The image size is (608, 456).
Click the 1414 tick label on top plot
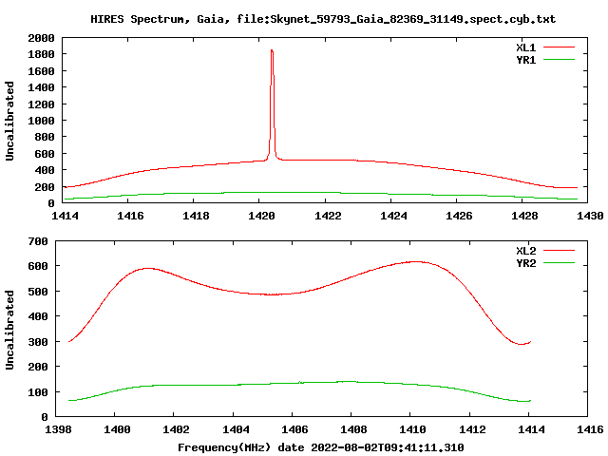click(x=65, y=216)
